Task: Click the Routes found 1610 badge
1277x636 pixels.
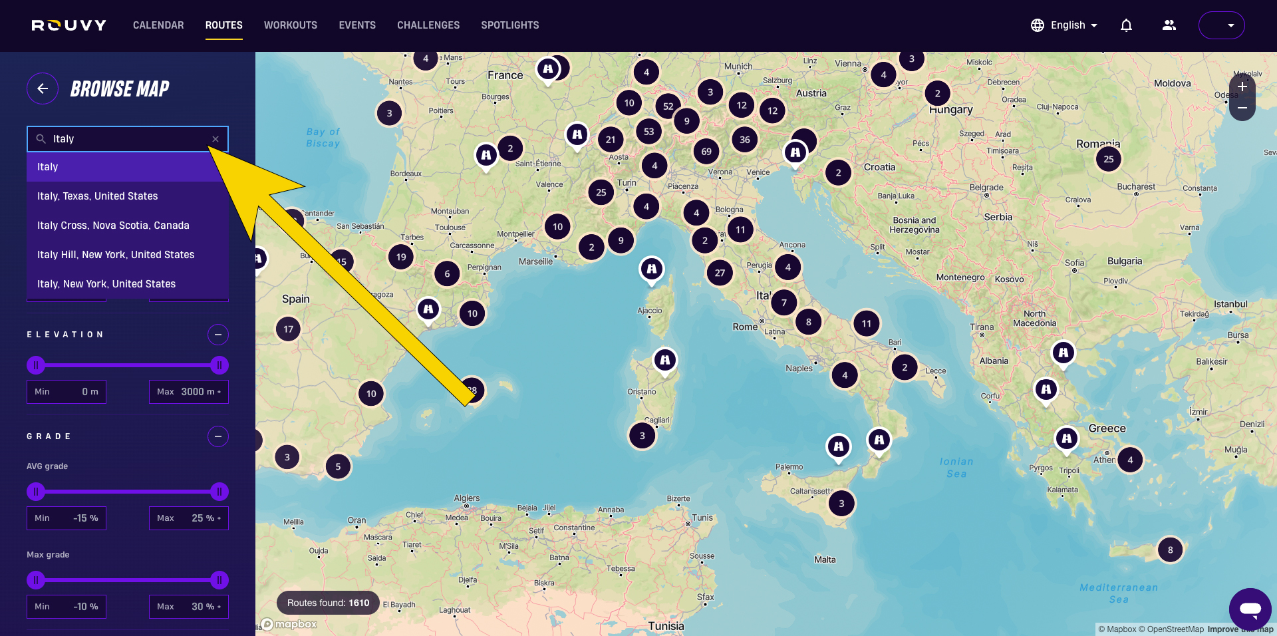Action: [x=329, y=603]
